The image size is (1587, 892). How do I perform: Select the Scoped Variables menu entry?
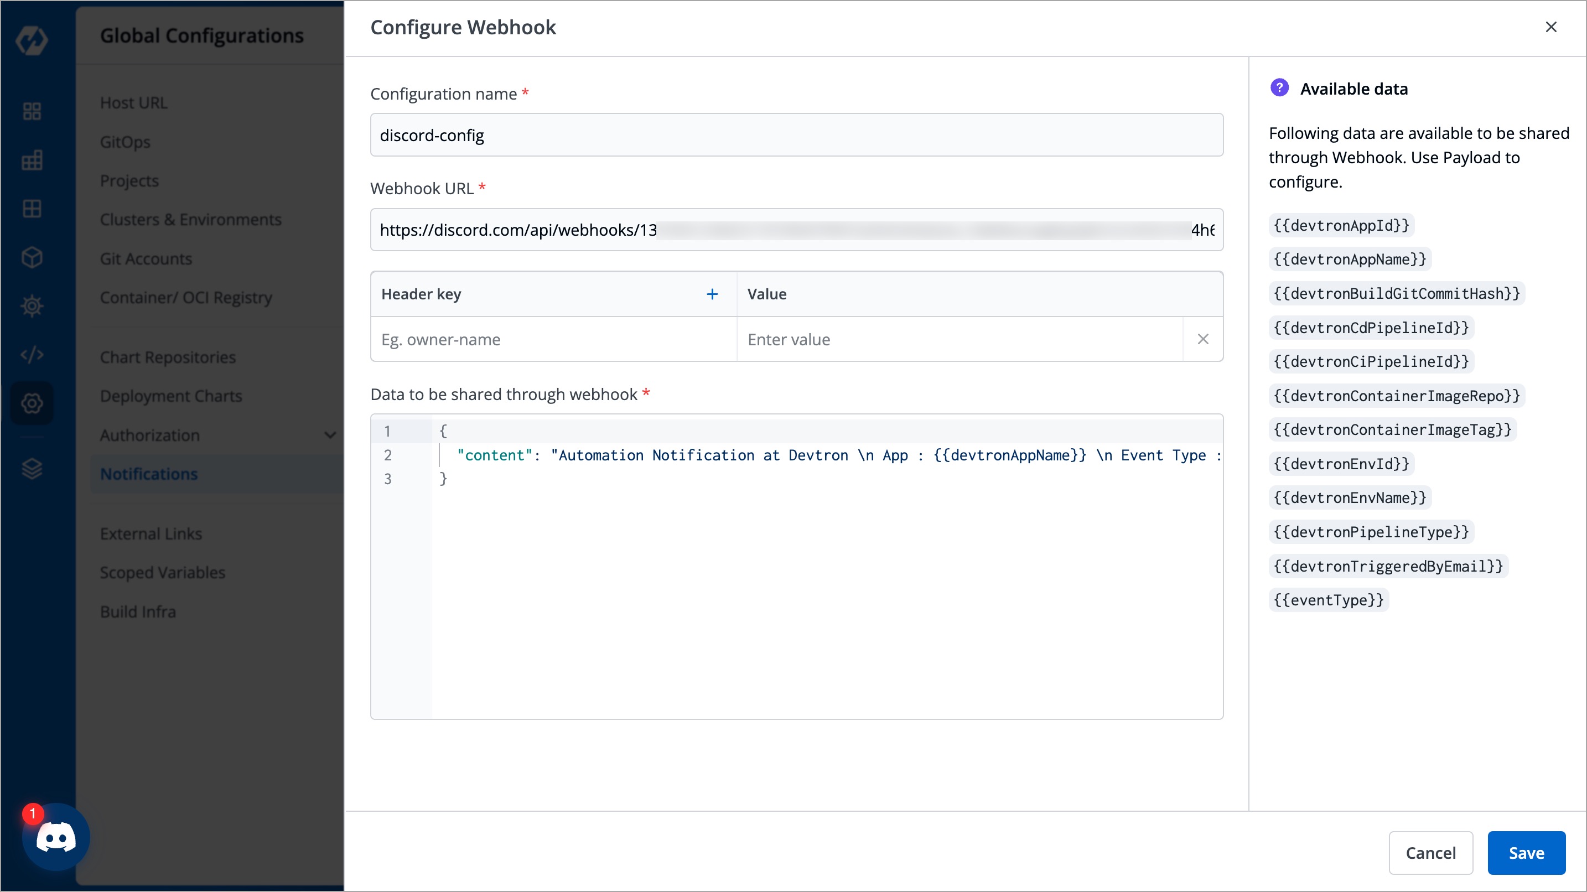coord(162,572)
